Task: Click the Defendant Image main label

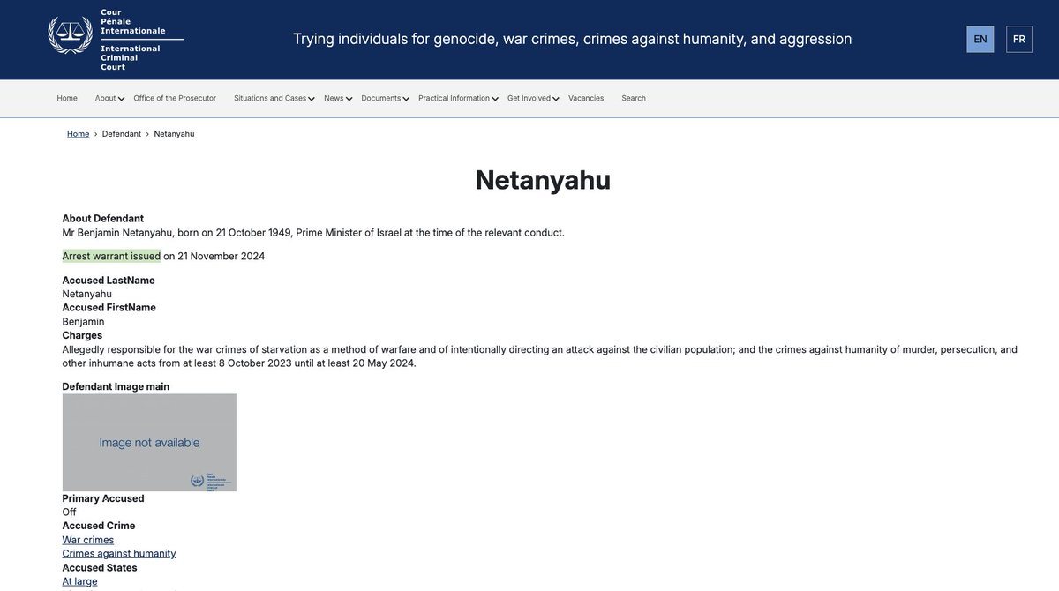Action: pyautogui.click(x=116, y=386)
